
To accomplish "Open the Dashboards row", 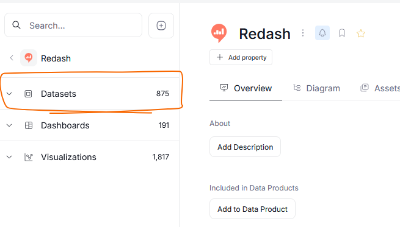I will [90, 125].
